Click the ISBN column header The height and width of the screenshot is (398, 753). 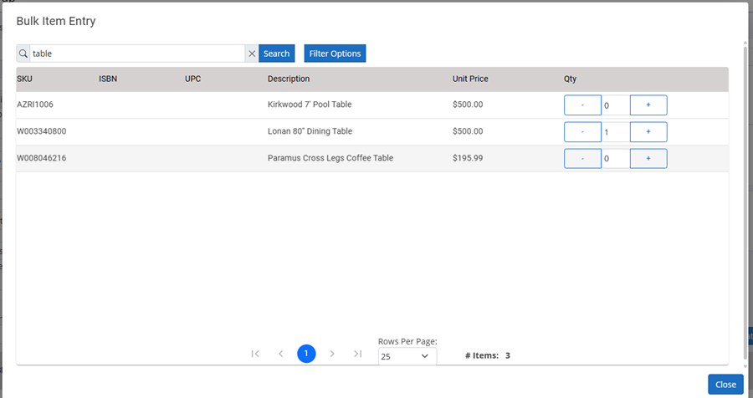[x=108, y=79]
